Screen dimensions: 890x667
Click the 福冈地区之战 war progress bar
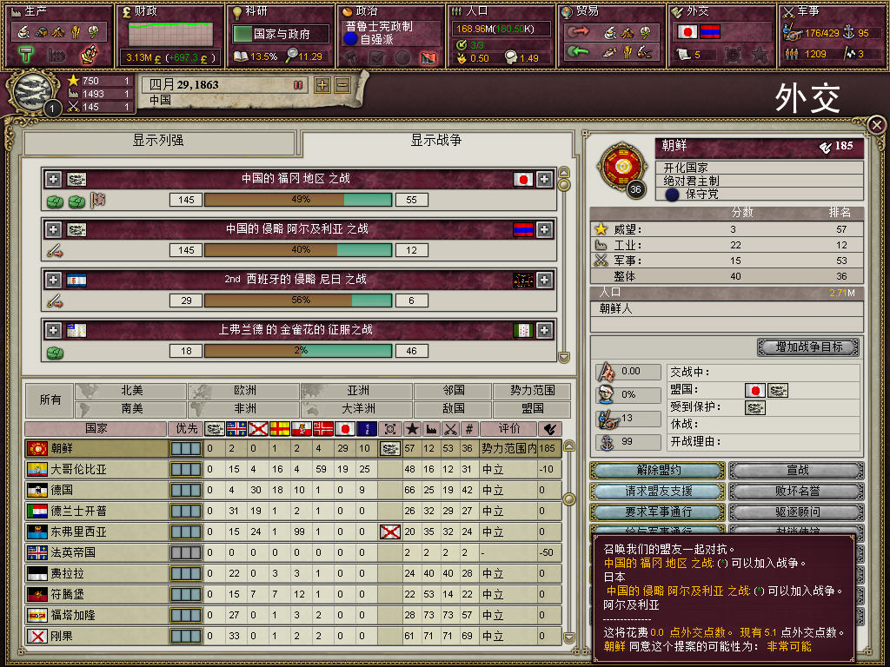[x=298, y=200]
